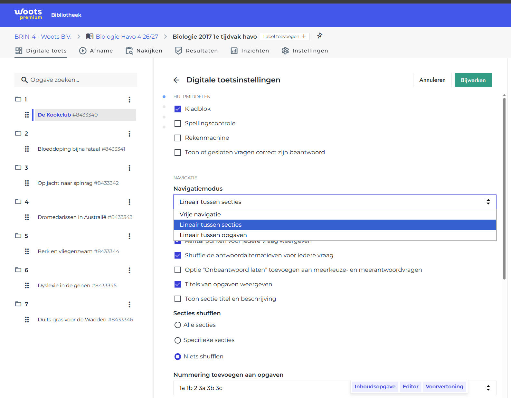Select the Alle secties radio button
This screenshot has width=511, height=398.
(177, 325)
